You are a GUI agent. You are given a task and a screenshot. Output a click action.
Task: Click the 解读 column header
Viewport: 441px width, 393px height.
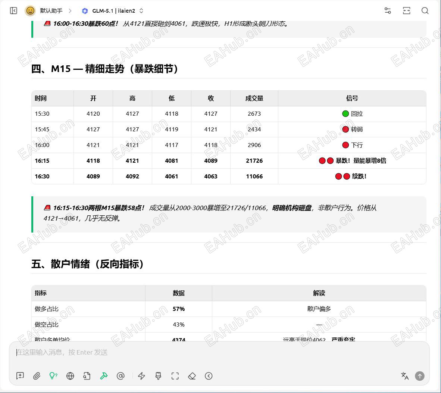[319, 293]
